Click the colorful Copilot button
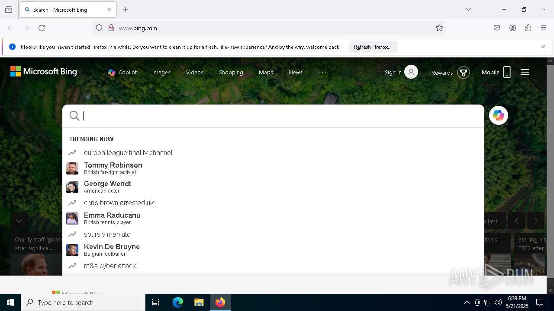Viewport: 554px width, 311px height. pos(499,115)
